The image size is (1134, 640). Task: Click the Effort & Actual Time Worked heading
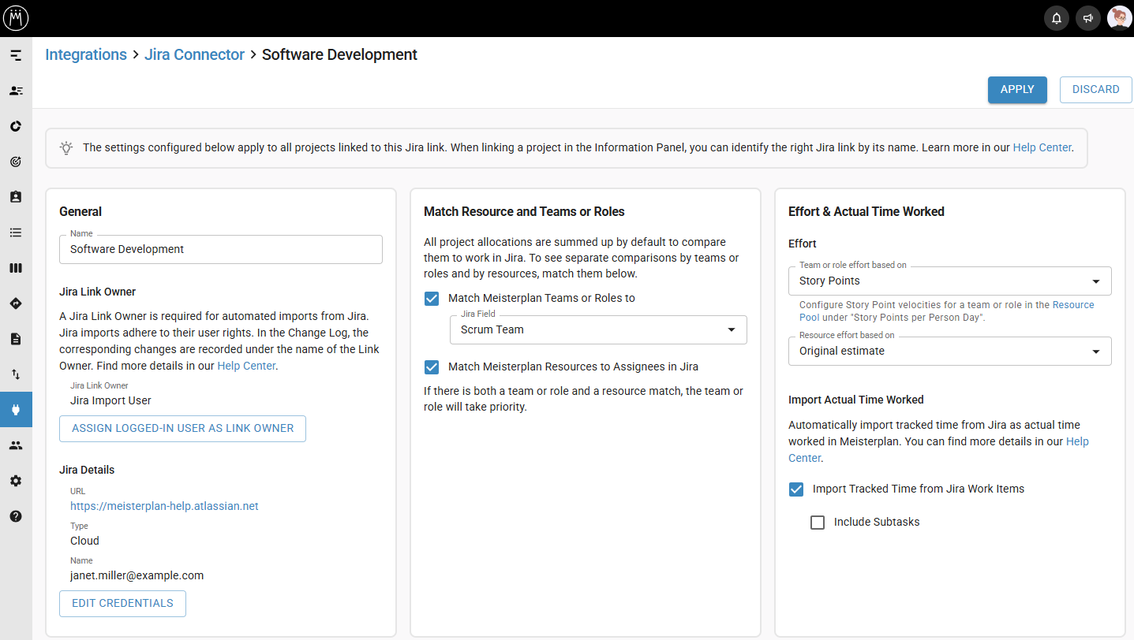click(866, 211)
